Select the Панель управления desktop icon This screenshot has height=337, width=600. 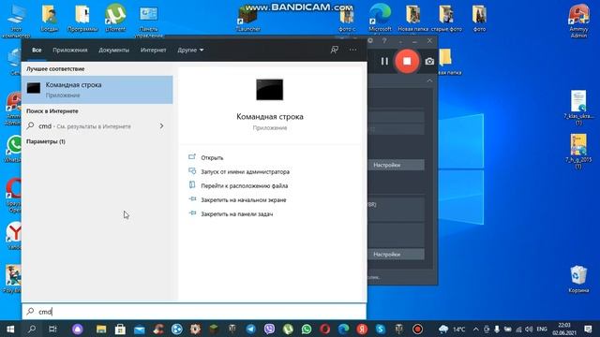point(148,21)
